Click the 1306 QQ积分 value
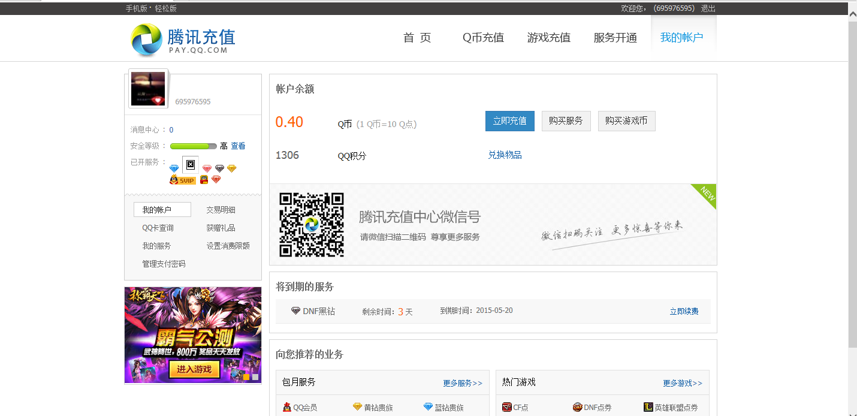 pyautogui.click(x=287, y=155)
